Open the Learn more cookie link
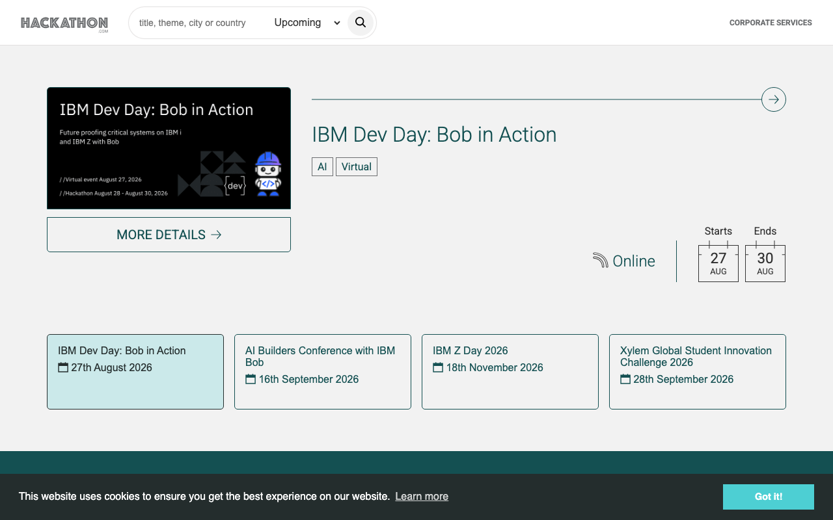This screenshot has height=520, width=833. [422, 497]
